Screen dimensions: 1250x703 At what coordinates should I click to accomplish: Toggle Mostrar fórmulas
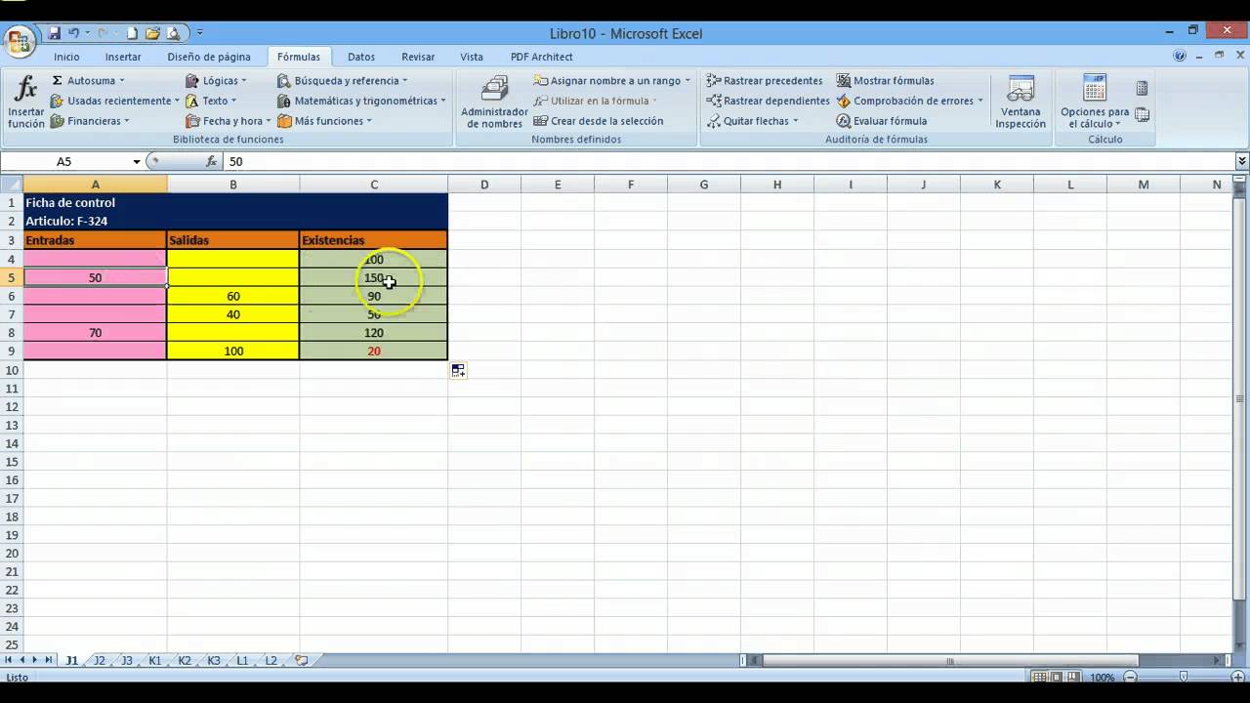[885, 81]
